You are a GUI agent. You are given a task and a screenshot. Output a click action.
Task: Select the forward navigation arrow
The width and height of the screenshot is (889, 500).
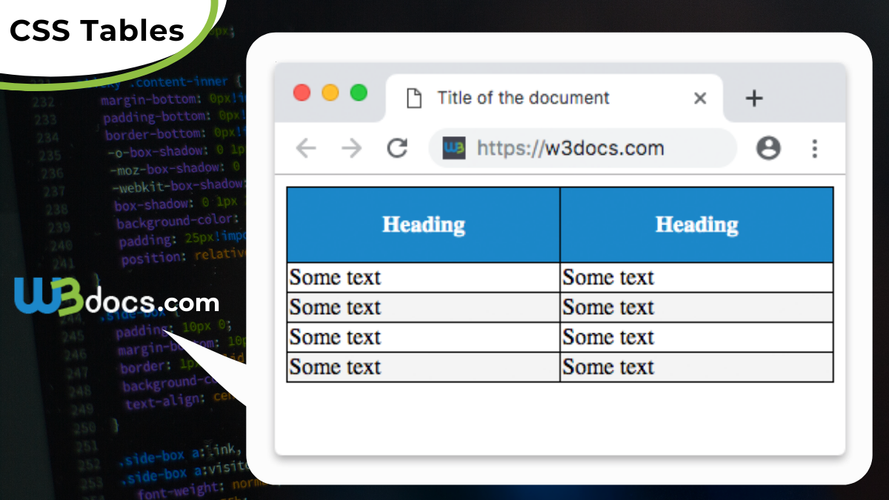coord(350,148)
